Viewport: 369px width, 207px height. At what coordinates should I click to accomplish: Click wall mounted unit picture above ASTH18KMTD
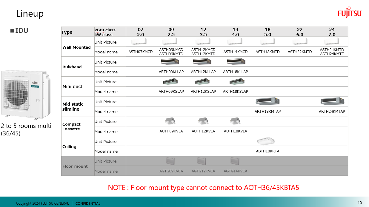point(267,41)
